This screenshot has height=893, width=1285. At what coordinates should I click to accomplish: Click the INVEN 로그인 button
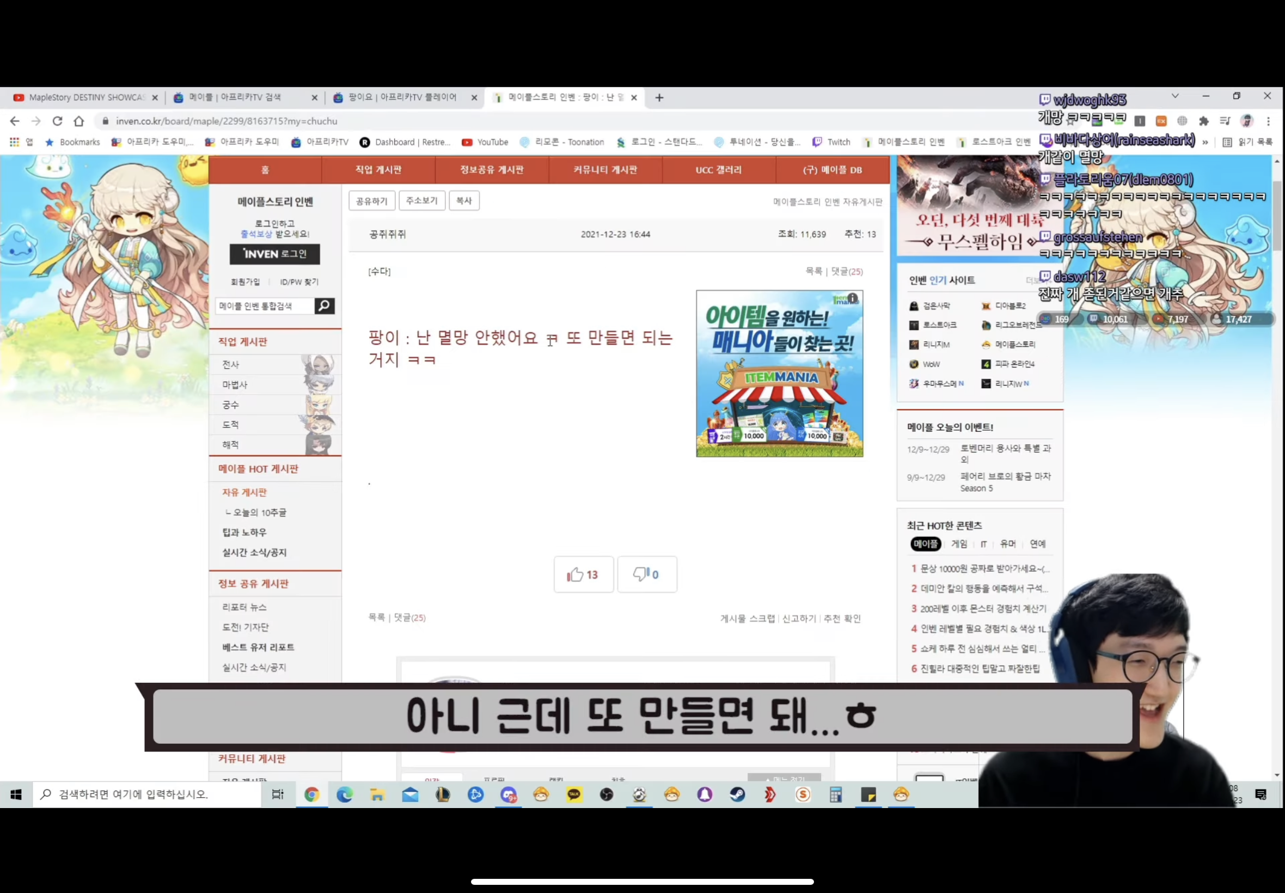coord(274,254)
